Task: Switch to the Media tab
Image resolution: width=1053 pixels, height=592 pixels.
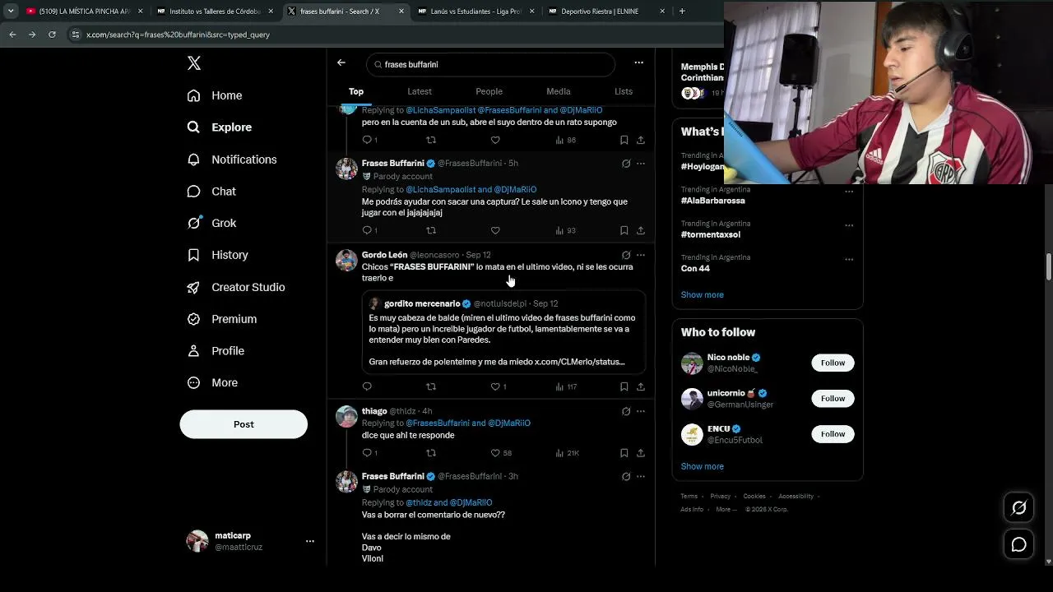Action: click(559, 91)
